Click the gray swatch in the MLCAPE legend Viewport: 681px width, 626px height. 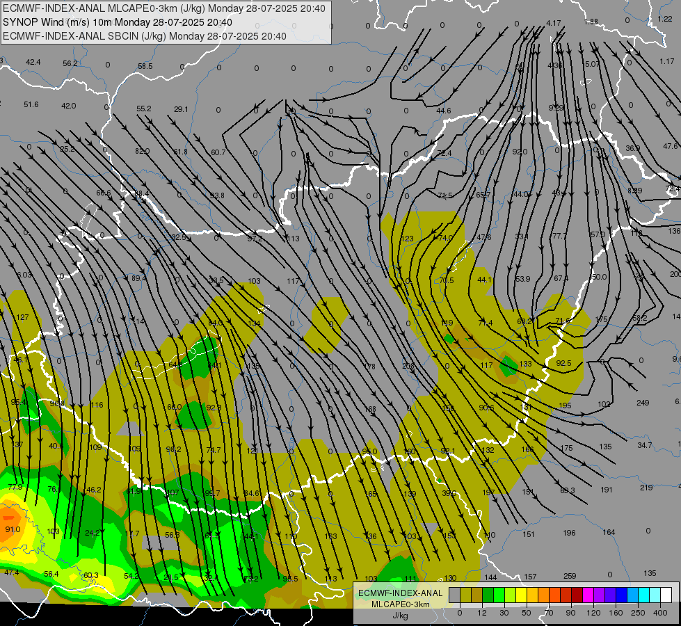455,595
